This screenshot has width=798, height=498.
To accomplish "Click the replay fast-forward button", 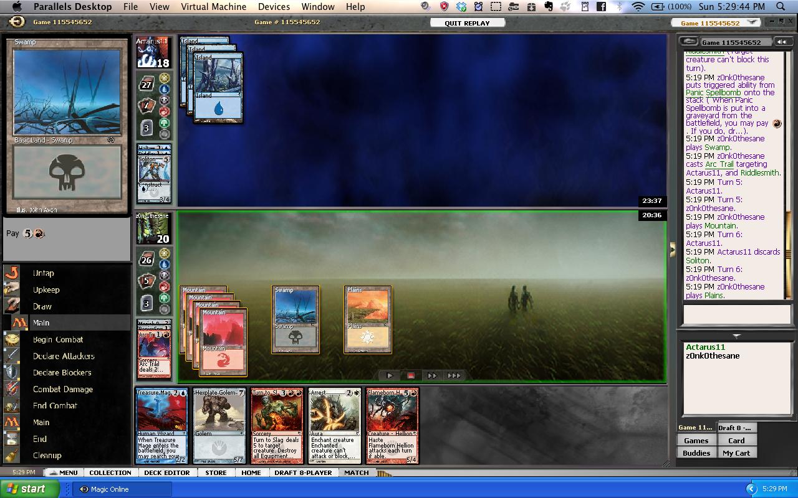I will click(x=431, y=375).
